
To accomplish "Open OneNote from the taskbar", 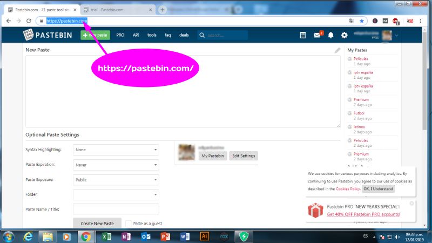I will tap(126, 237).
